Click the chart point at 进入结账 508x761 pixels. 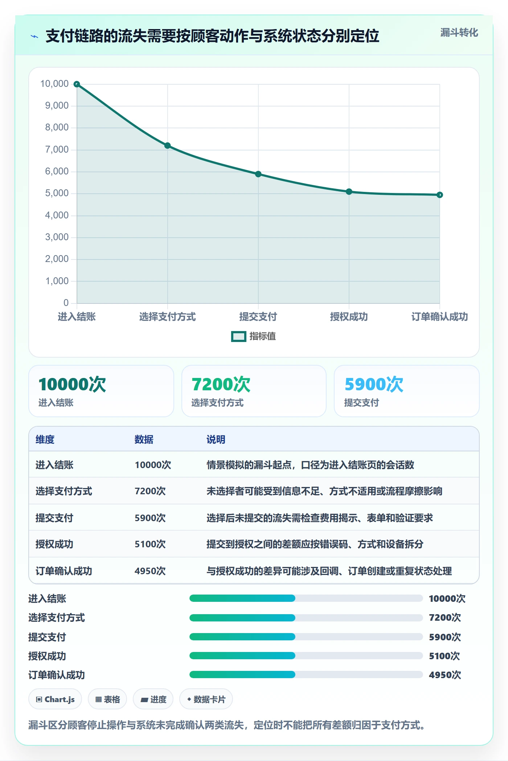pyautogui.click(x=77, y=84)
